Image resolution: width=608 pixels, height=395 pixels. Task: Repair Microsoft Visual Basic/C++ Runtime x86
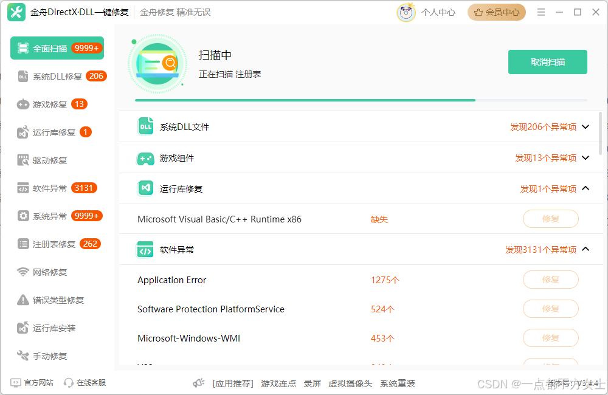click(x=550, y=219)
